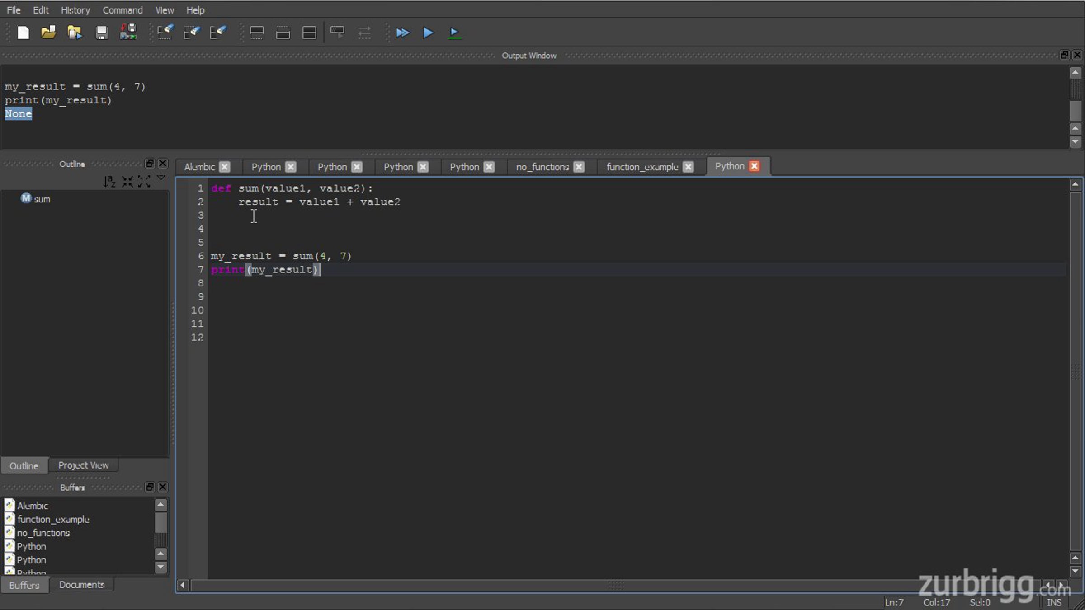Float the Buffers panel
This screenshot has width=1085, height=610.
tap(150, 487)
